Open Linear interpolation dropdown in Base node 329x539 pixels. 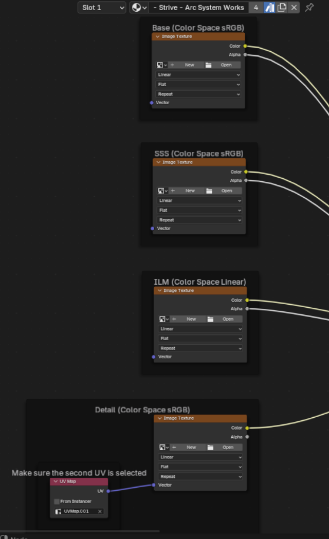click(198, 75)
